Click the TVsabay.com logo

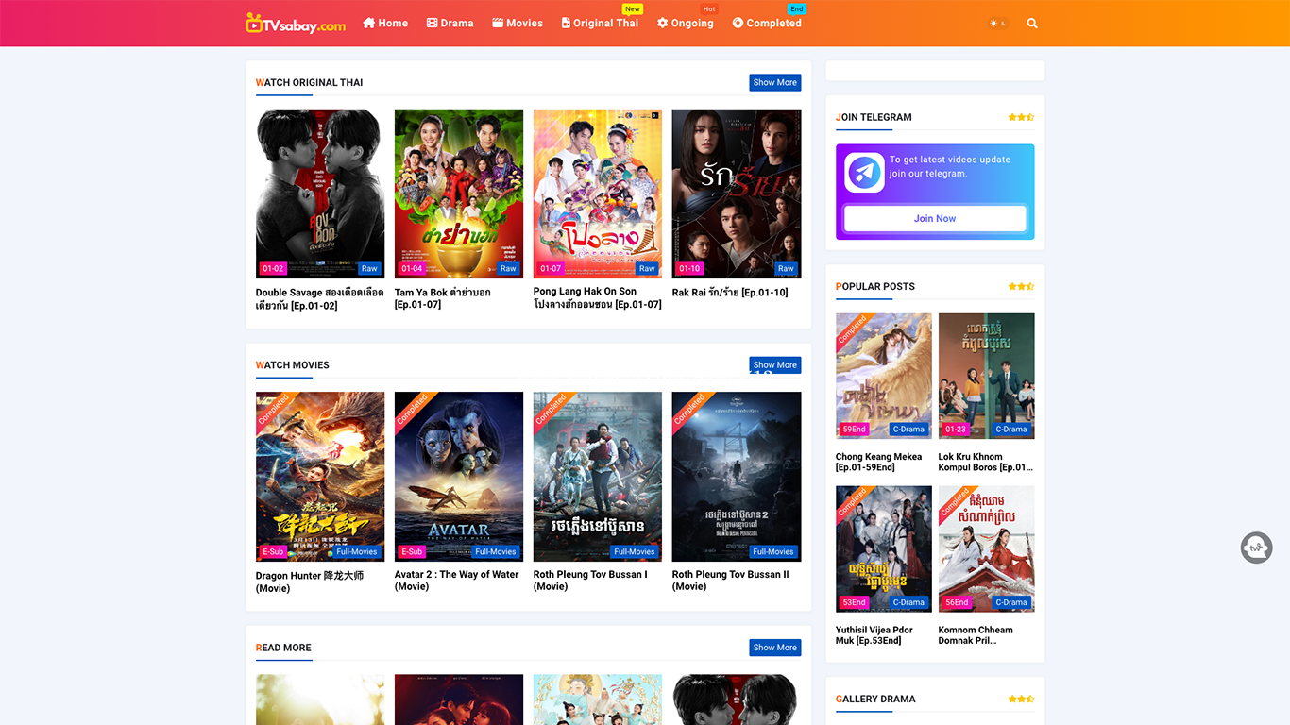pyautogui.click(x=296, y=24)
